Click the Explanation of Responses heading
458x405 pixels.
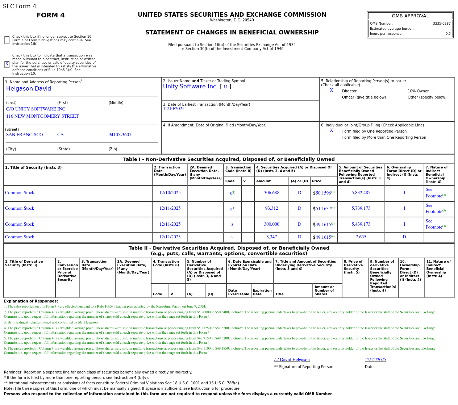pyautogui.click(x=31, y=301)
